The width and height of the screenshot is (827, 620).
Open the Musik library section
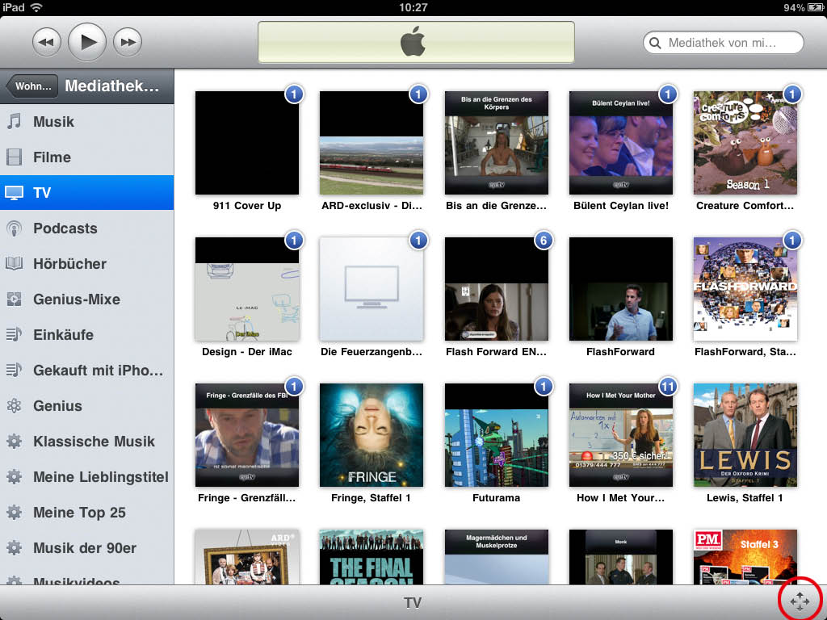[87, 122]
